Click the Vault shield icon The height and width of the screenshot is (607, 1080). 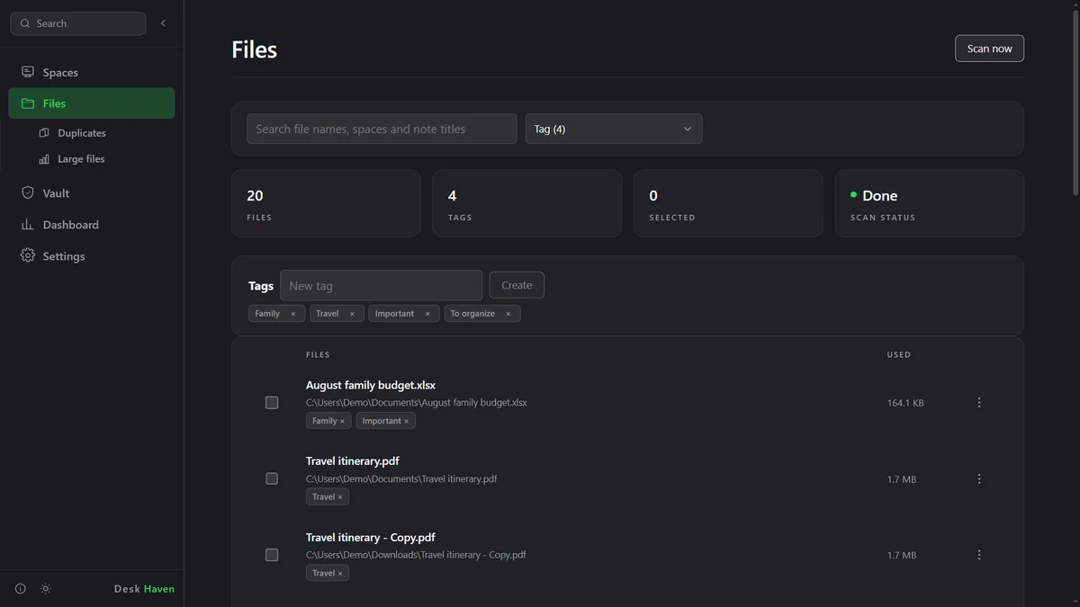(x=28, y=193)
